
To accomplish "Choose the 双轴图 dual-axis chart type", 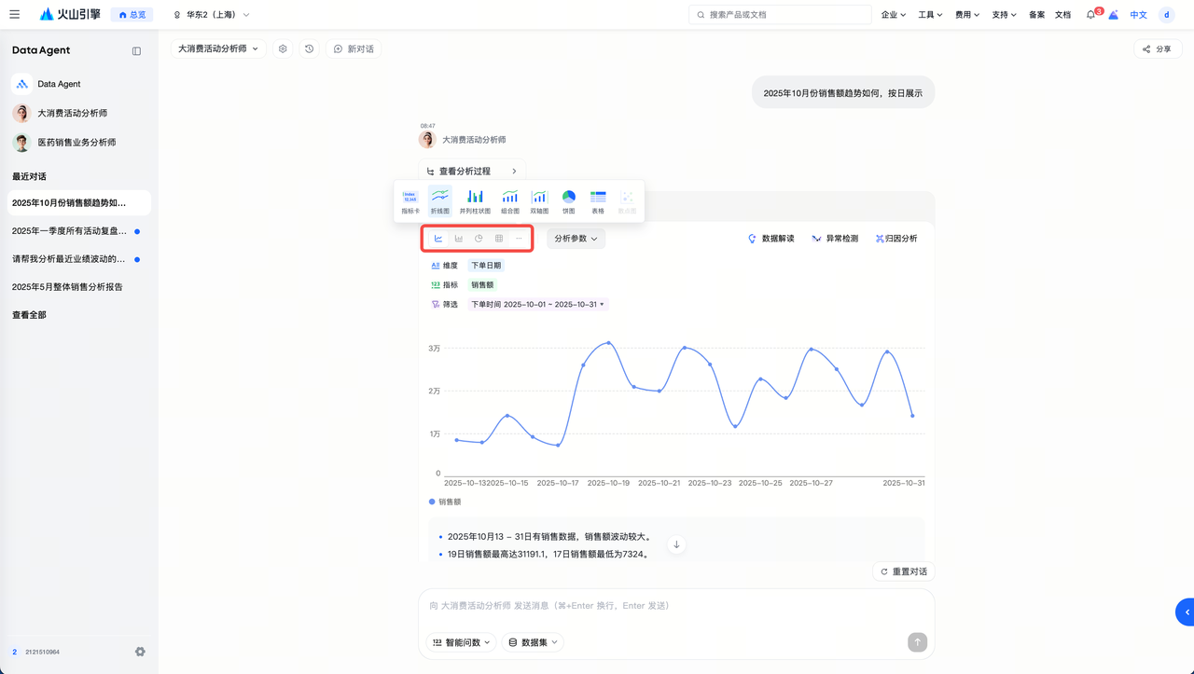I will [x=539, y=202].
